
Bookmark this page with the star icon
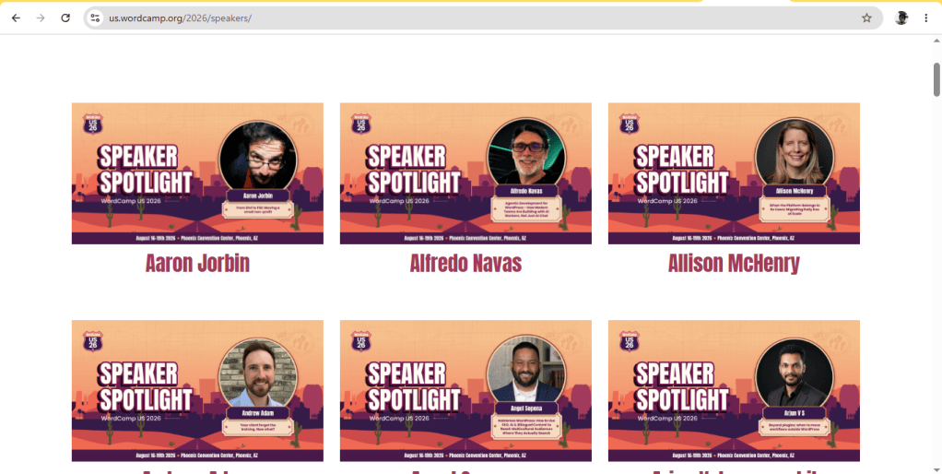[x=866, y=18]
